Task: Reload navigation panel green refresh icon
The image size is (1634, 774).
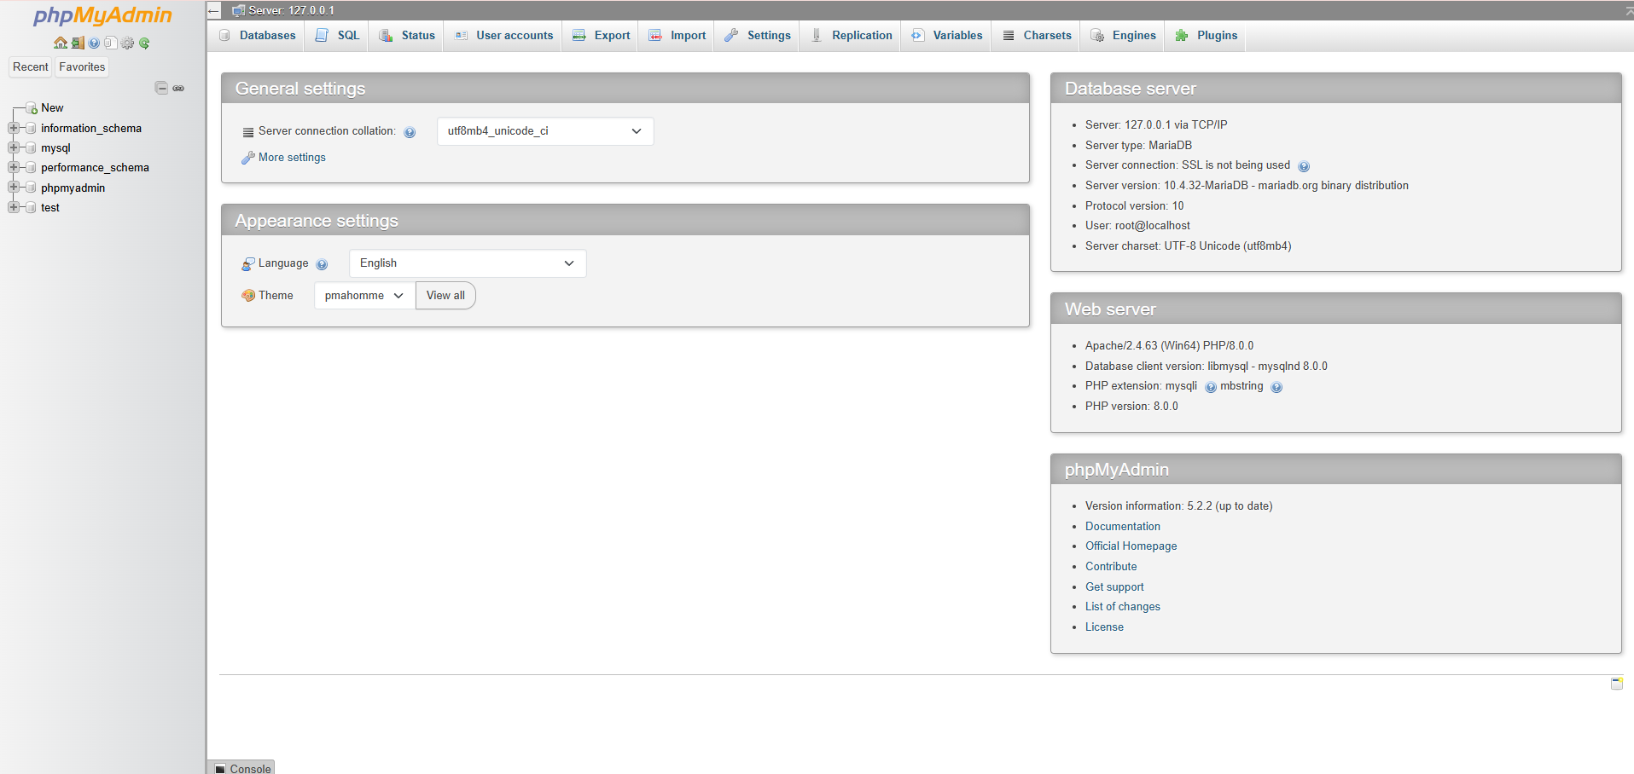Action: tap(144, 43)
